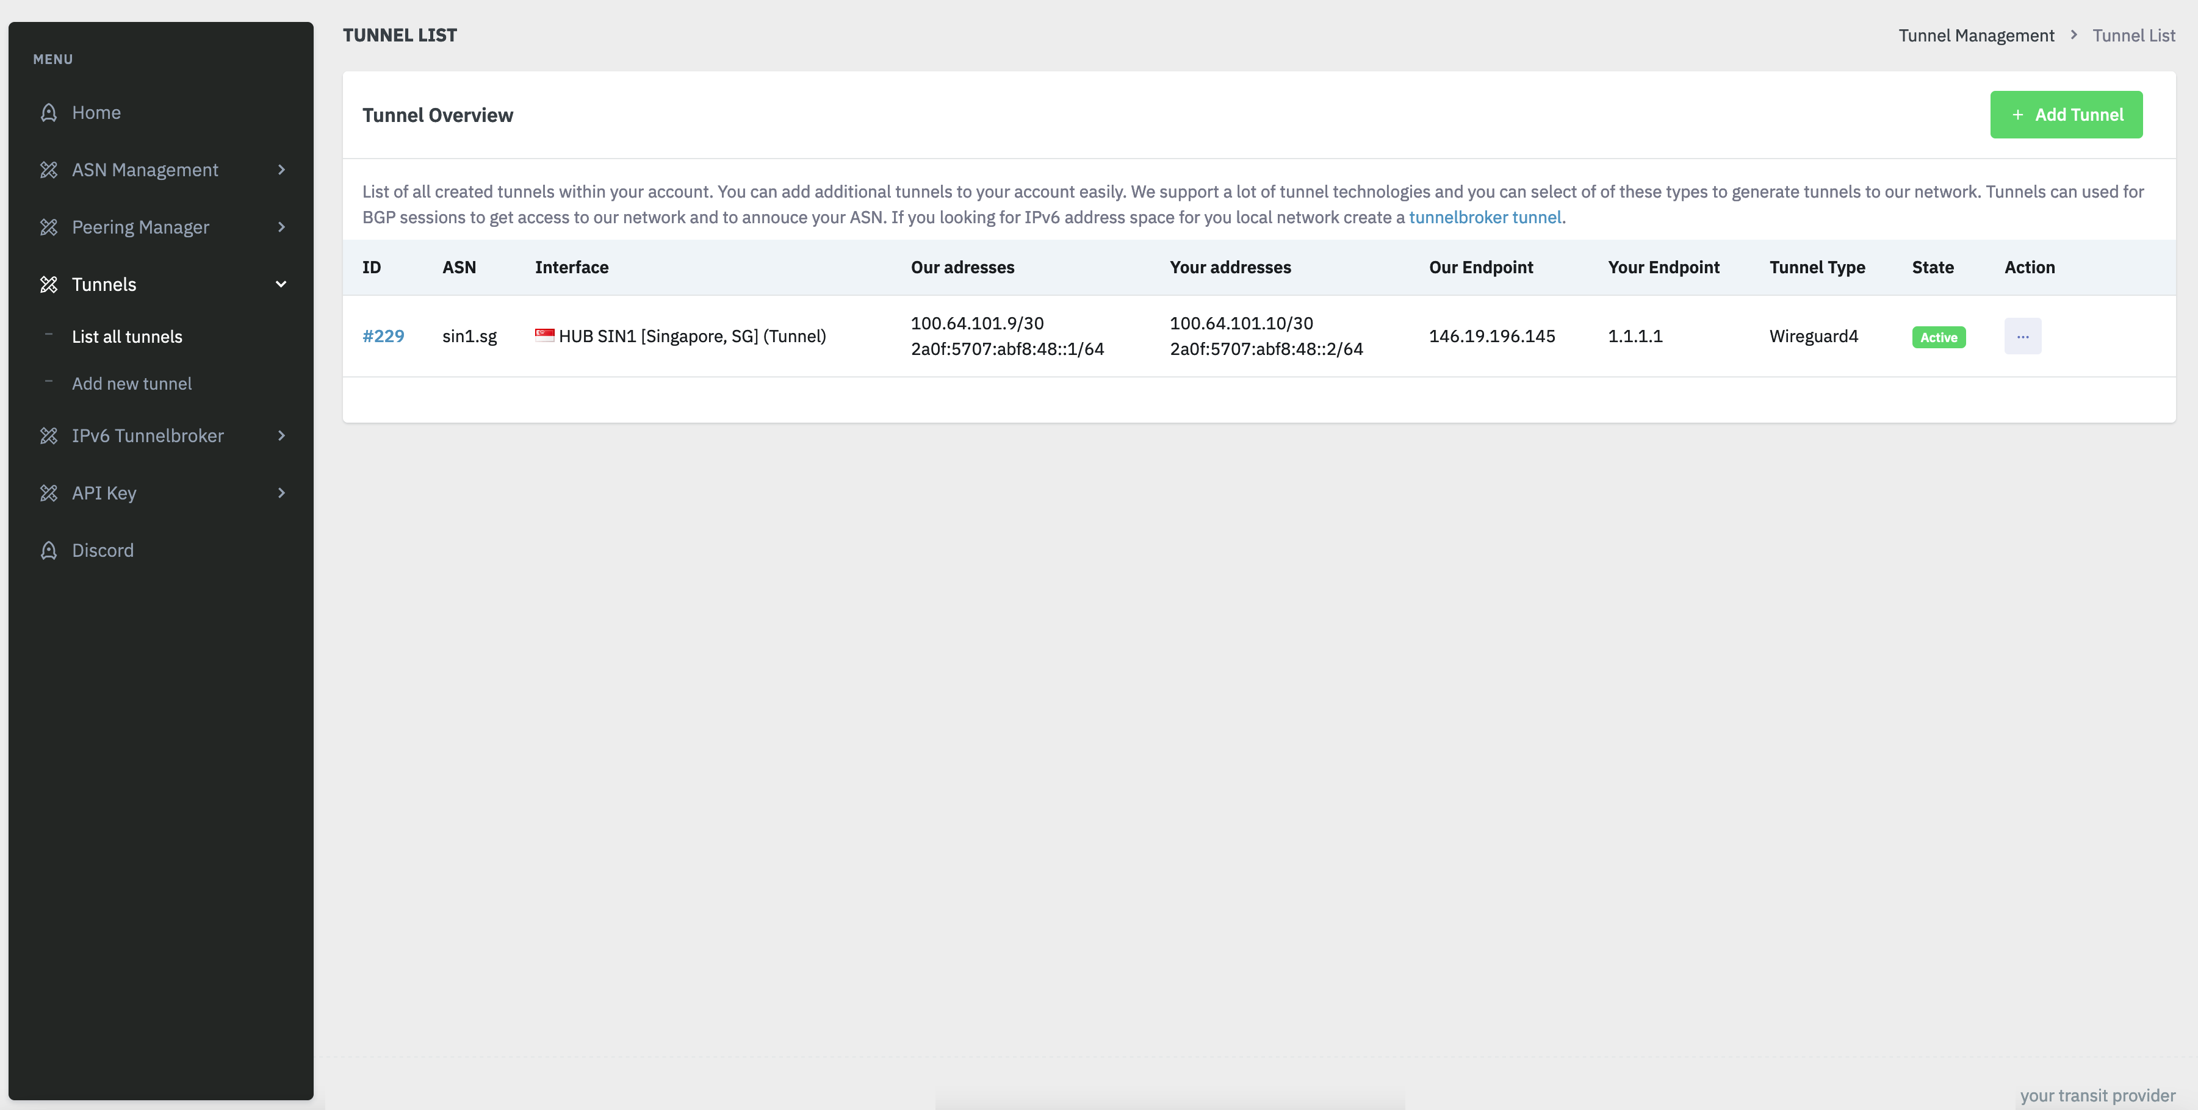Click the Discord icon in sidebar

pyautogui.click(x=48, y=551)
